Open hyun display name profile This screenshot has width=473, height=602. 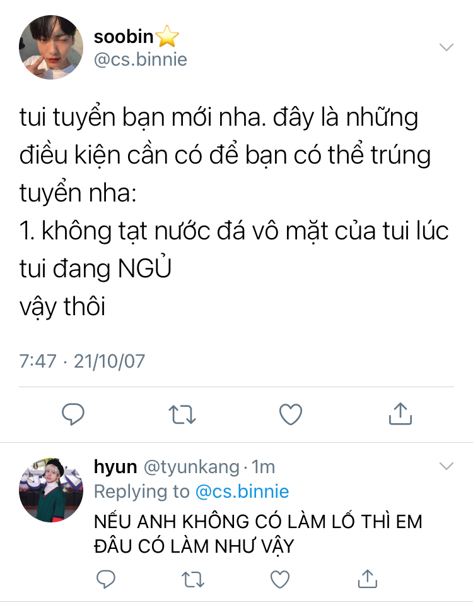coord(115,467)
